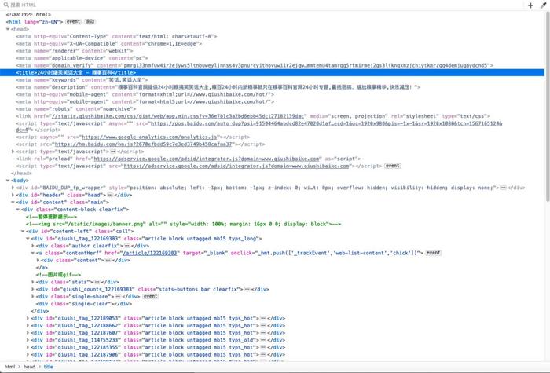550x373 pixels.
Task: Open the google-analytics analytics.js link
Action: pyautogui.click(x=149, y=137)
